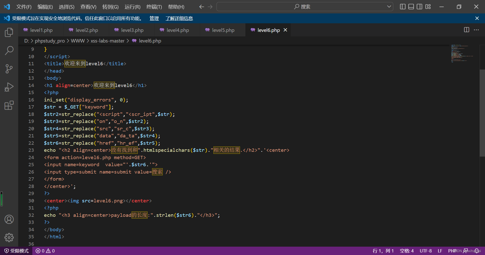Select the Search magnifier icon
Image resolution: width=485 pixels, height=255 pixels.
tap(9, 50)
